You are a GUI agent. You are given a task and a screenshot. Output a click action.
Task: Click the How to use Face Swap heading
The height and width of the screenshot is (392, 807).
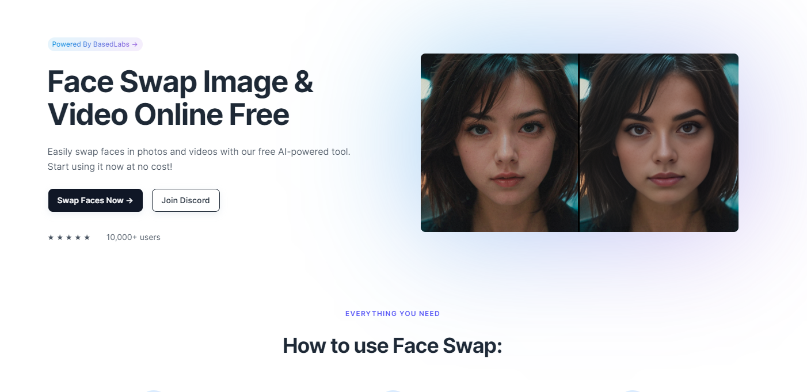point(393,346)
